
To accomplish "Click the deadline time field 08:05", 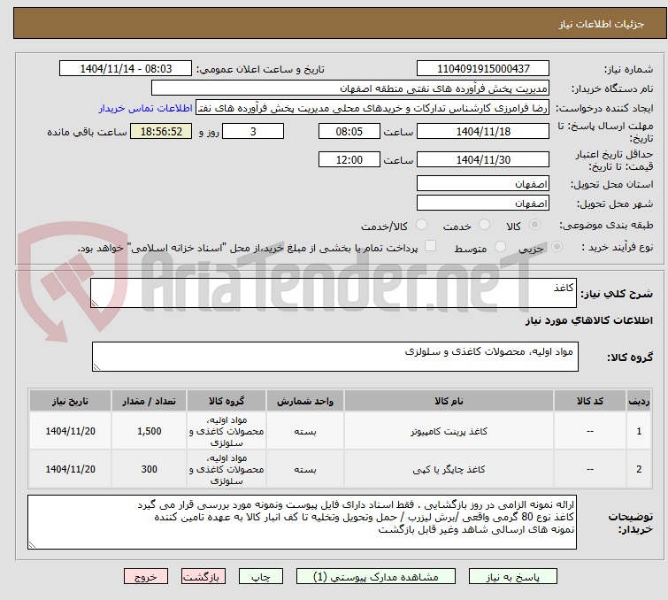I will 349,131.
